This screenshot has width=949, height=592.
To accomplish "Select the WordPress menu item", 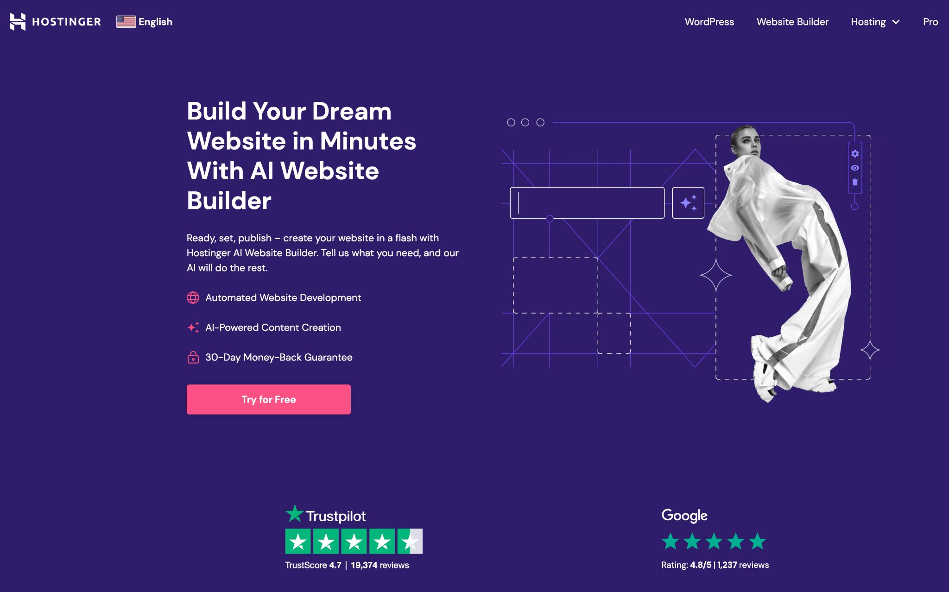I will click(x=709, y=21).
